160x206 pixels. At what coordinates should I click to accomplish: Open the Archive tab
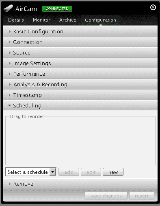click(x=68, y=20)
